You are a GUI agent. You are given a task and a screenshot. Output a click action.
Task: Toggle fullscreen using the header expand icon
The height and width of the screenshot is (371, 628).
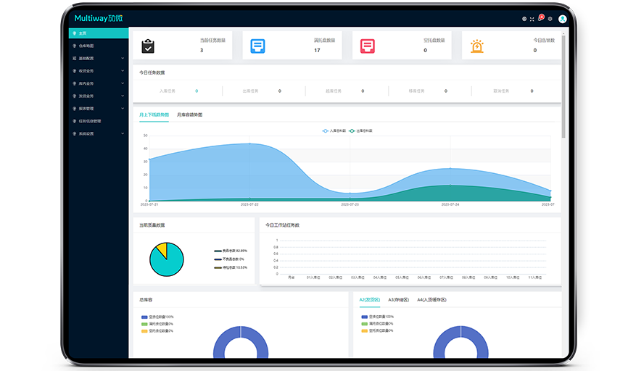pos(532,19)
